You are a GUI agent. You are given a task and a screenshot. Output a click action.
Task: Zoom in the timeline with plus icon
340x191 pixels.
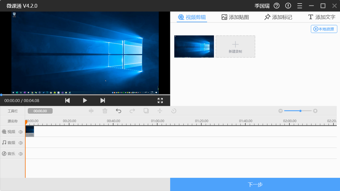click(315, 111)
